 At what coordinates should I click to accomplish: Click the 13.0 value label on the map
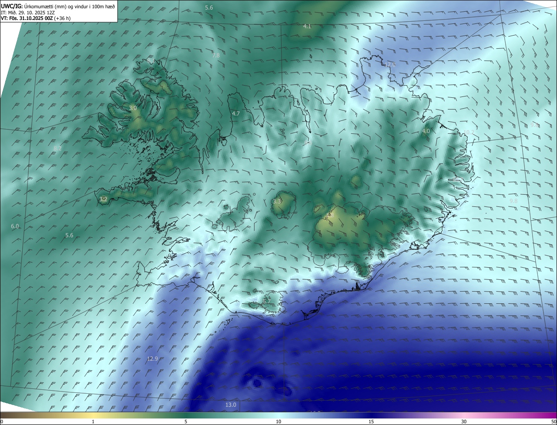231,405
